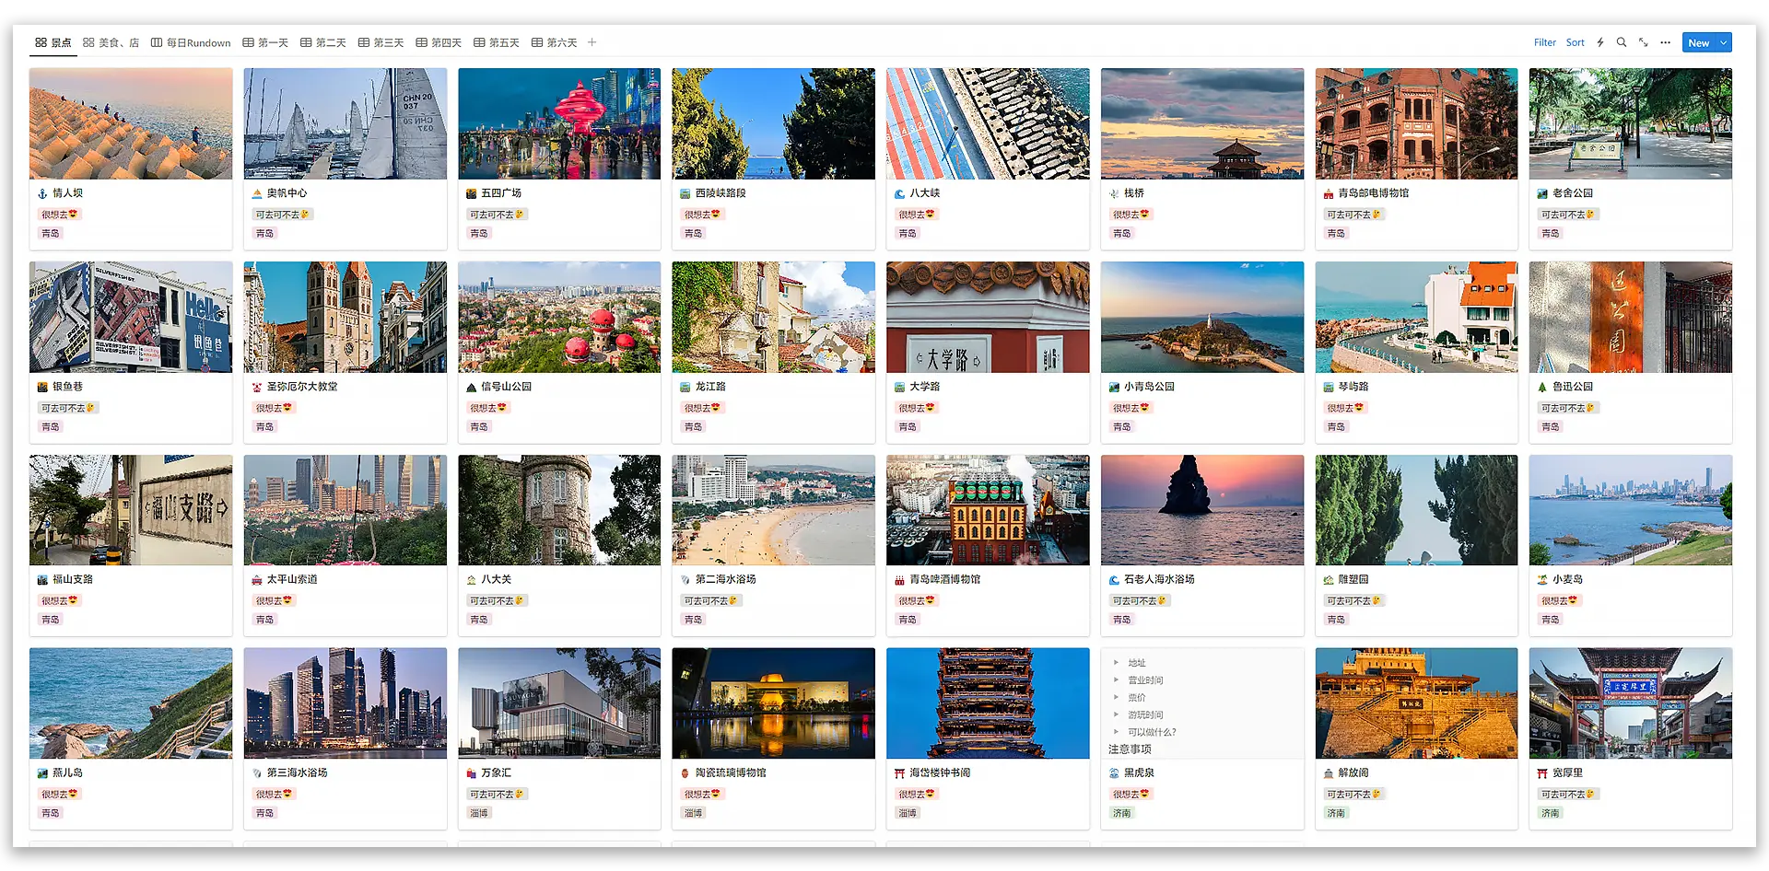Click the Sort button
The width and height of the screenshot is (1769, 871).
[1576, 42]
